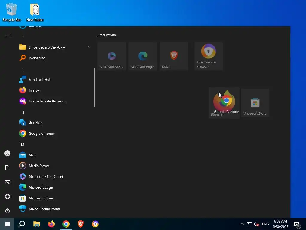Open the Microsoft Edge pinned tile
Screen dimensions: 306x230
pos(143,56)
